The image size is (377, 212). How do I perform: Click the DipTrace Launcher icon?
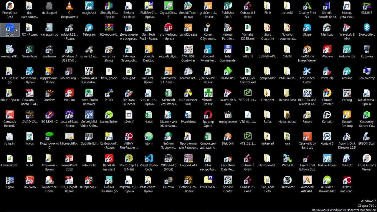point(129,93)
